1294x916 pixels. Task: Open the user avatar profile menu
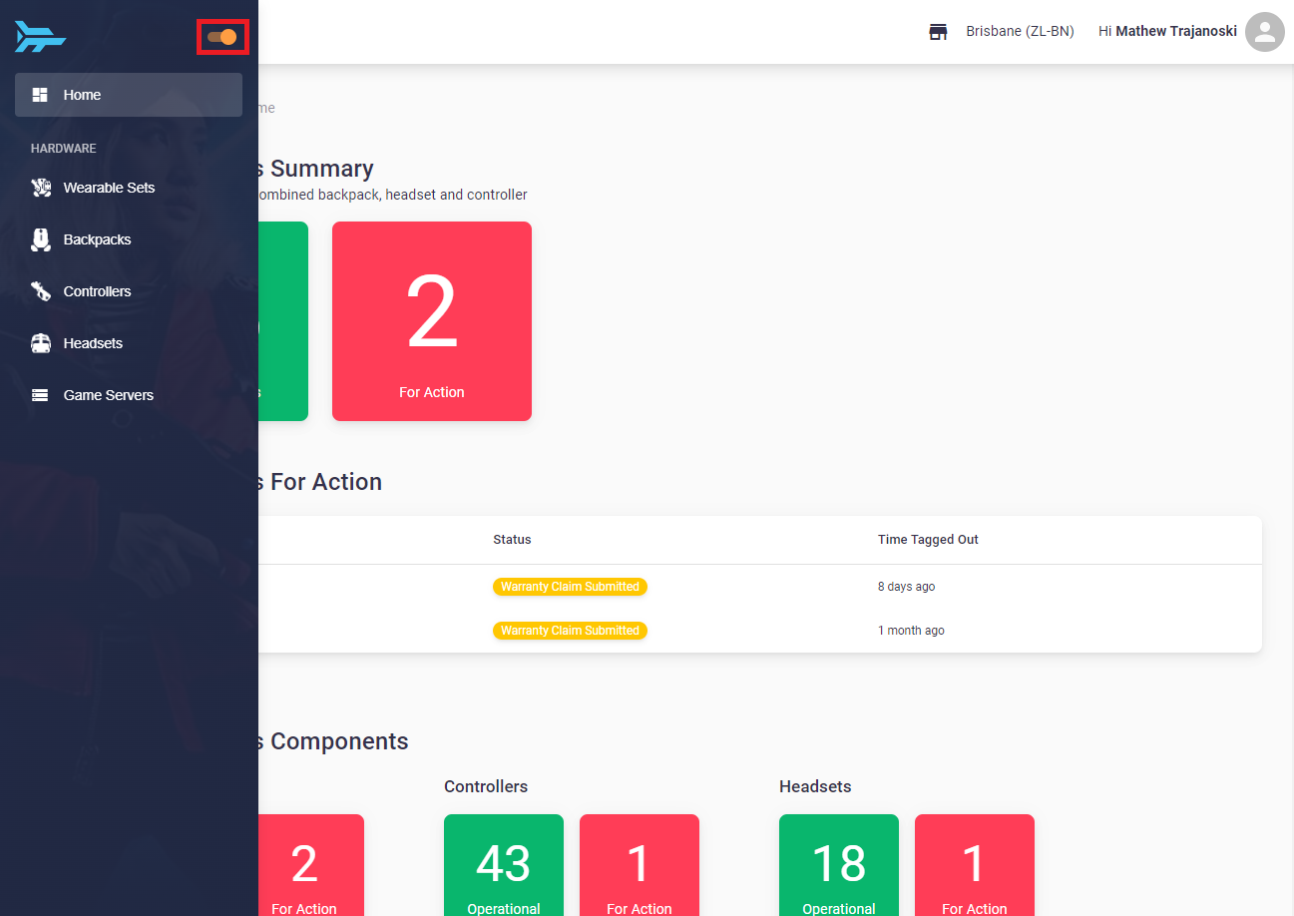click(x=1265, y=32)
